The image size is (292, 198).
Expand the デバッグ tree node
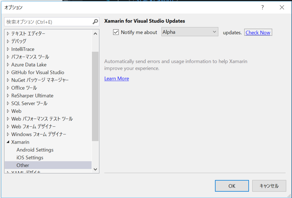7,41
